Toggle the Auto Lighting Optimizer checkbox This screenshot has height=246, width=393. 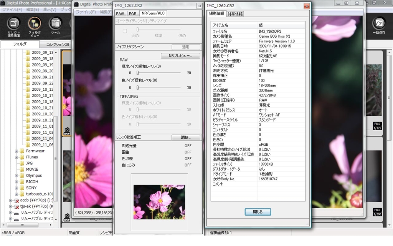(125, 31)
